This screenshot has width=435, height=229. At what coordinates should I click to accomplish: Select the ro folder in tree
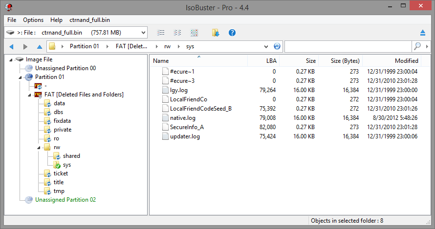pyautogui.click(x=56, y=138)
